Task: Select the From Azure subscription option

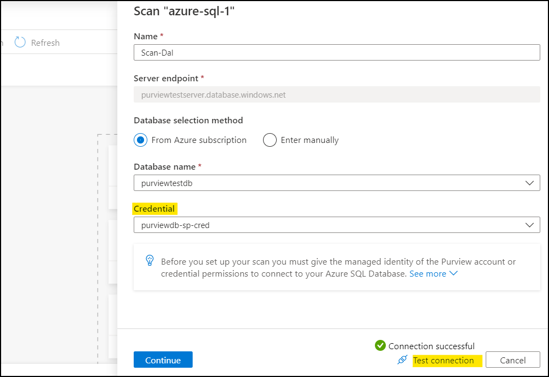Action: click(x=141, y=140)
